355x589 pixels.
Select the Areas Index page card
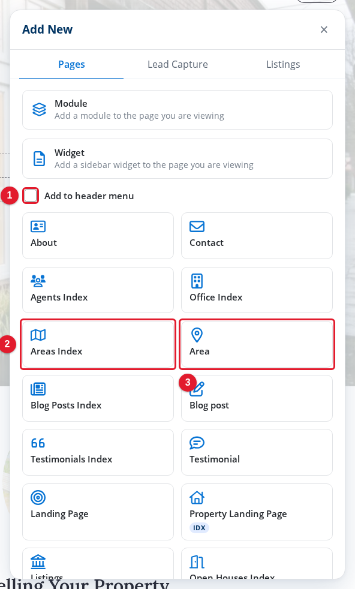[x=98, y=344]
